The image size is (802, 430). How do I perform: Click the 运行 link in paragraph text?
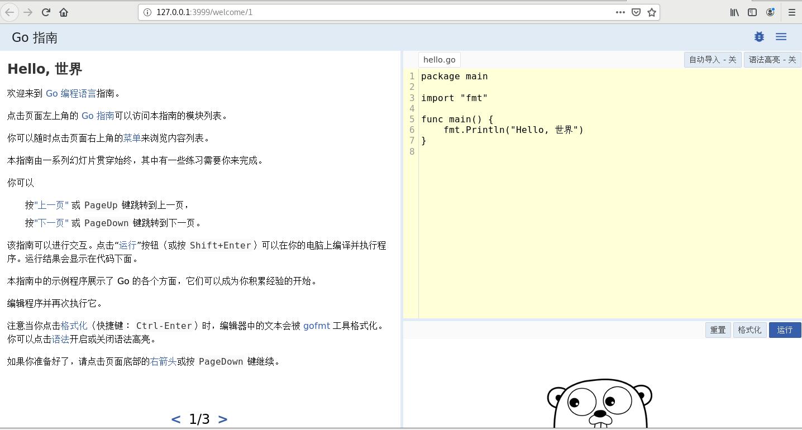click(x=128, y=245)
